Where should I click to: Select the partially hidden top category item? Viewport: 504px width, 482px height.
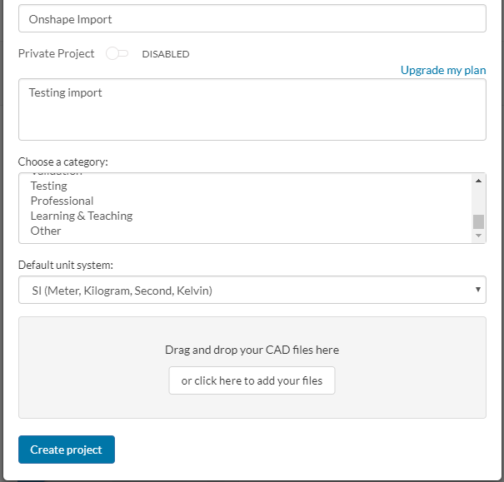click(x=57, y=174)
